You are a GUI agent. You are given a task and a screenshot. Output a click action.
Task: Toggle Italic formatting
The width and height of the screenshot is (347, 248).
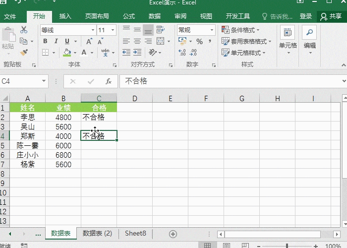point(56,41)
